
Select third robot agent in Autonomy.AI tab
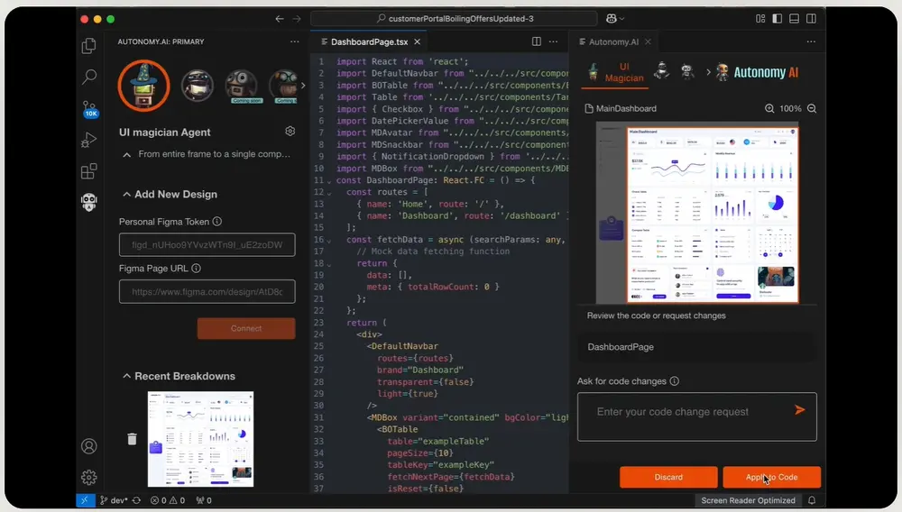coord(687,71)
